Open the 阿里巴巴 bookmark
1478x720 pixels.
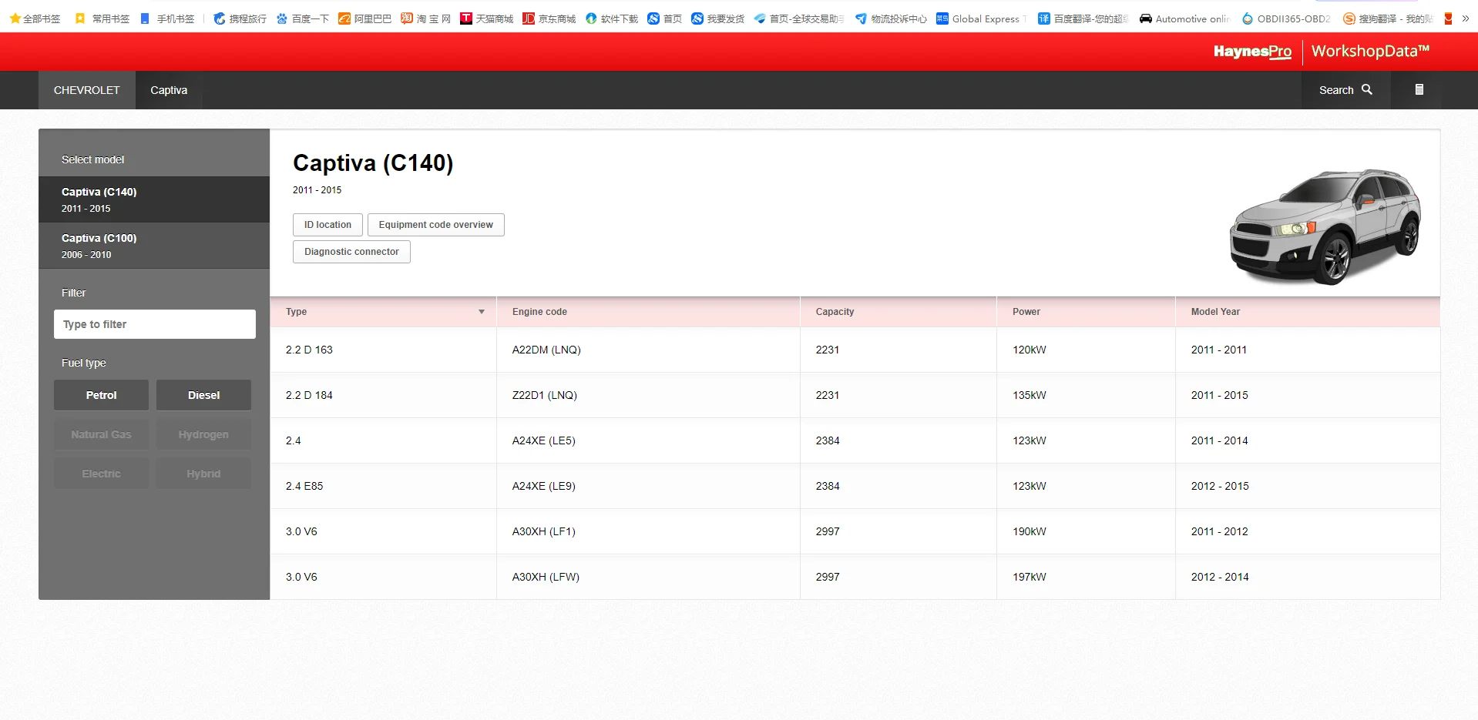(365, 18)
